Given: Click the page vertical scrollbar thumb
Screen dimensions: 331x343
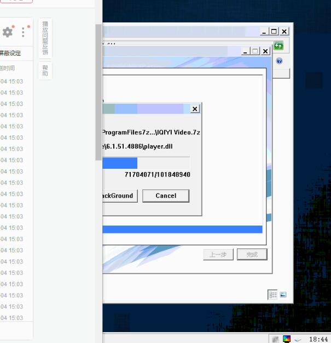Looking at the screenshot, I should tap(98, 92).
